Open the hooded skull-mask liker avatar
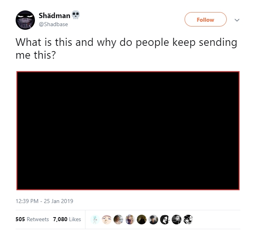Viewport: 256px width, 230px height. pyautogui.click(x=165, y=220)
